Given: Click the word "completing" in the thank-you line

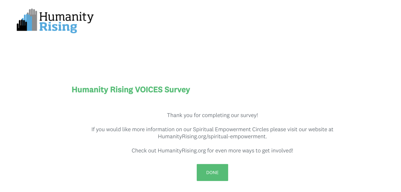Looking at the screenshot, I should pyautogui.click(x=215, y=115).
